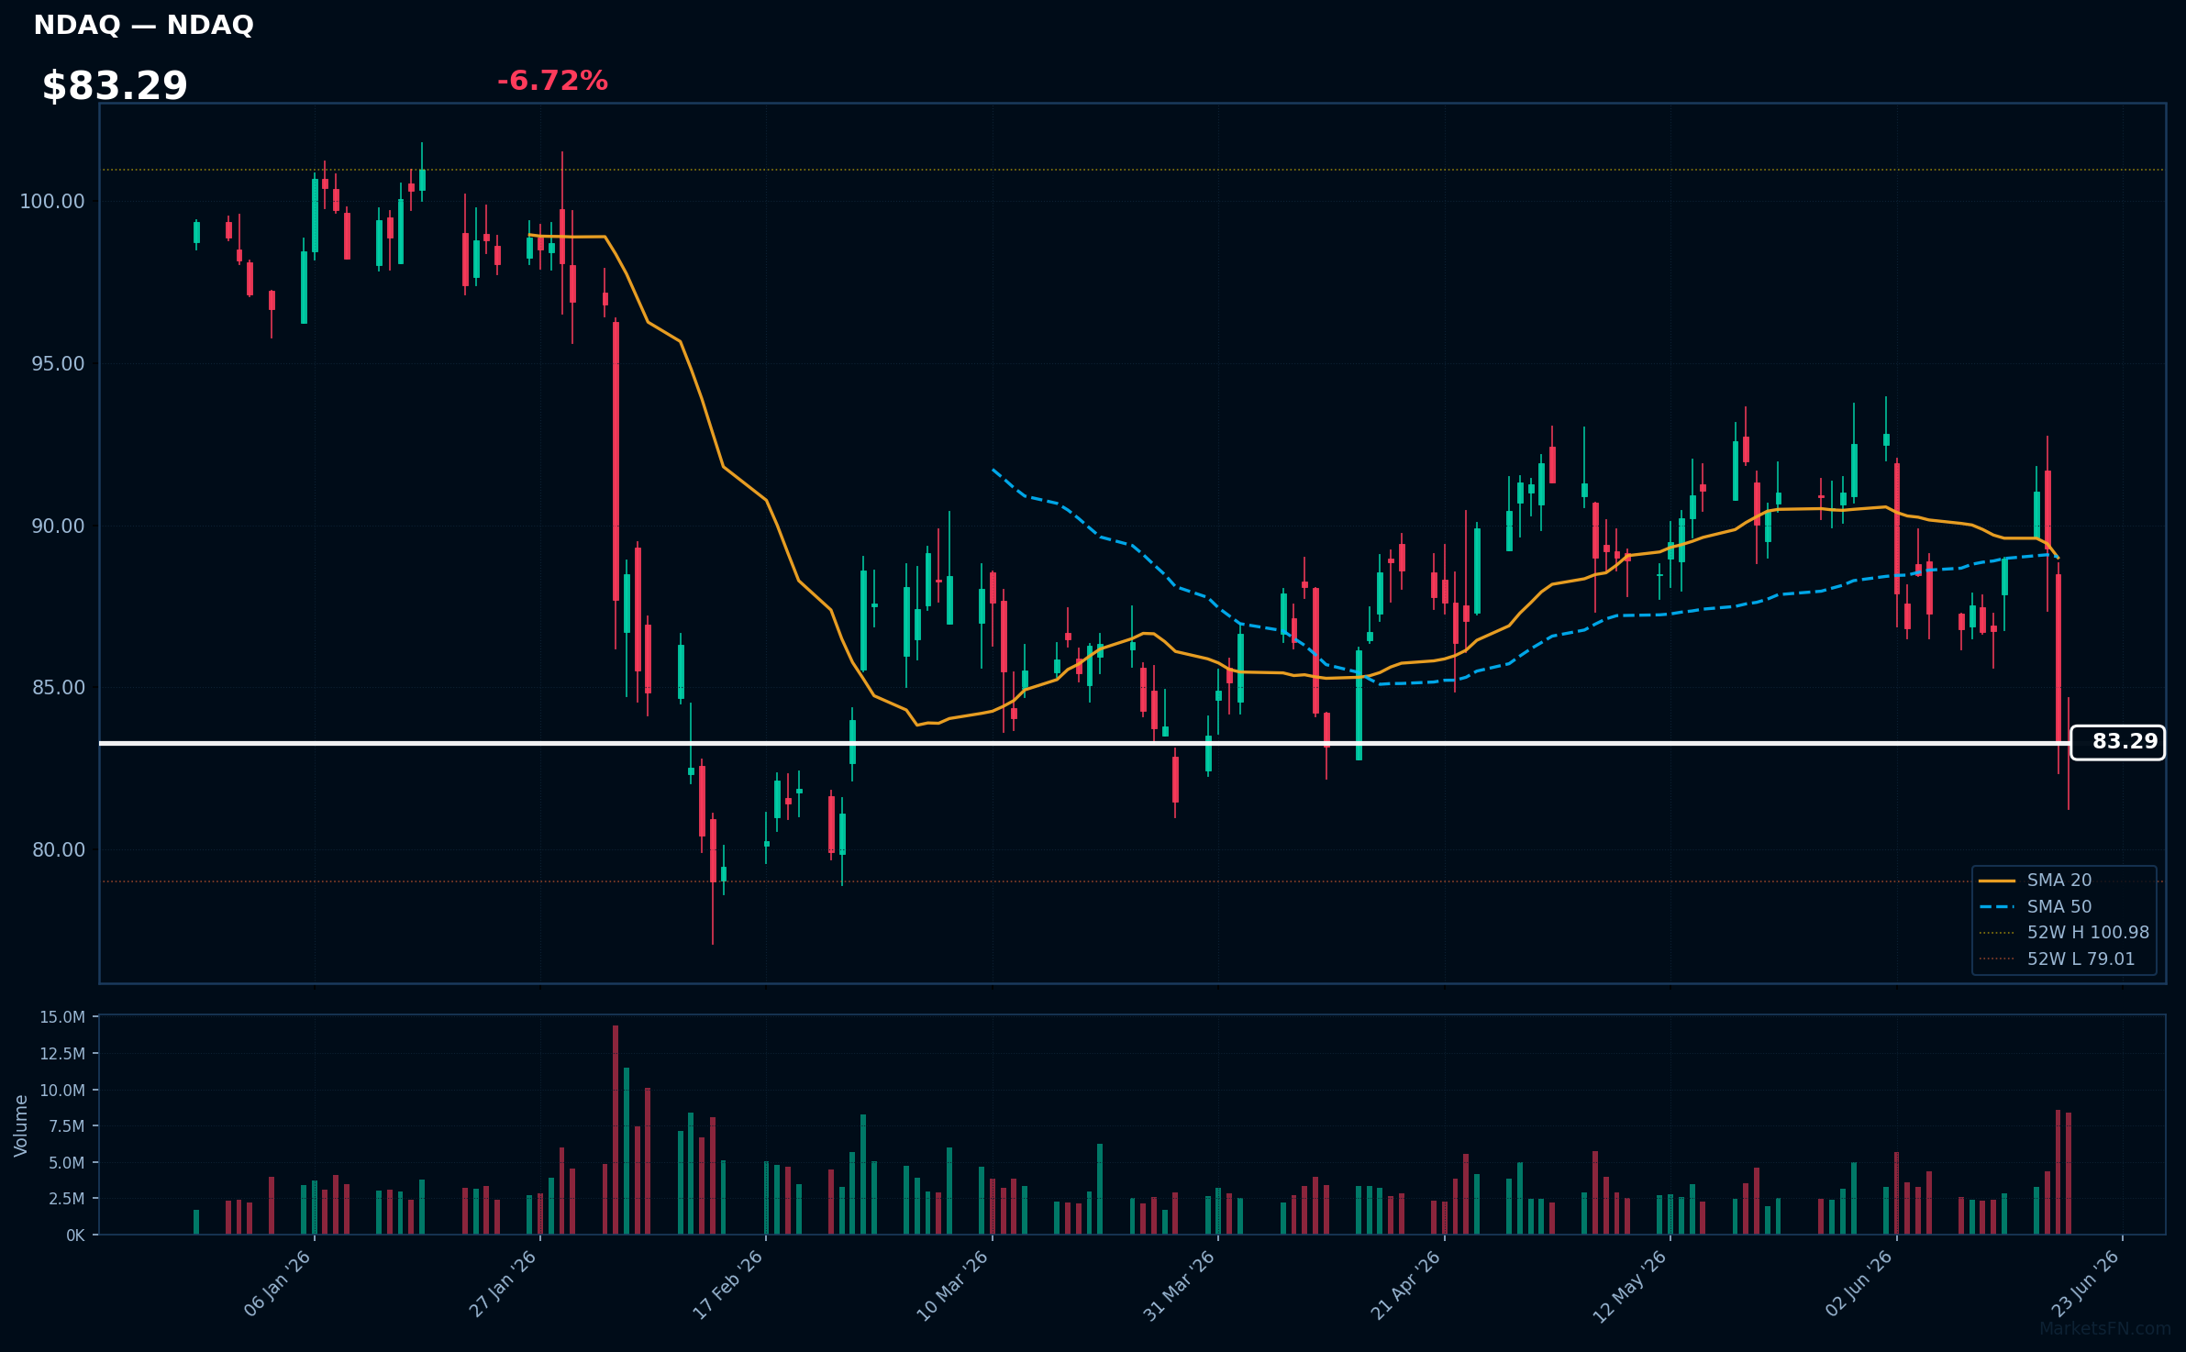Click the white horizontal current-price line
Screen dimensions: 2186x1352
(x=1085, y=743)
